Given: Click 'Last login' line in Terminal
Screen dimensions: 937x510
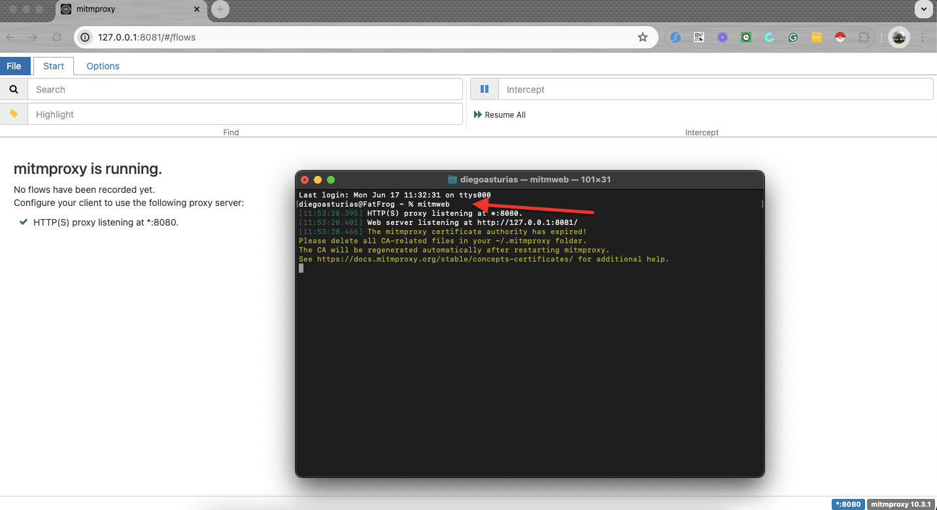Looking at the screenshot, I should click(x=395, y=195).
